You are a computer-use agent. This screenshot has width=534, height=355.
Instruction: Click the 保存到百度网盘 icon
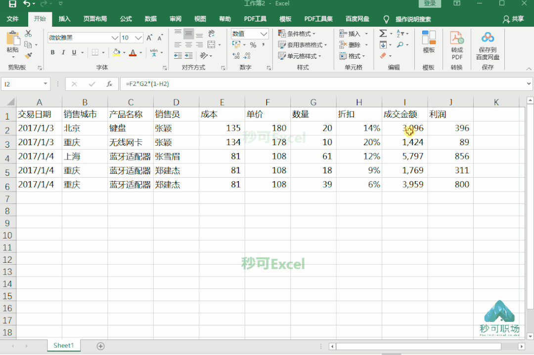point(488,44)
